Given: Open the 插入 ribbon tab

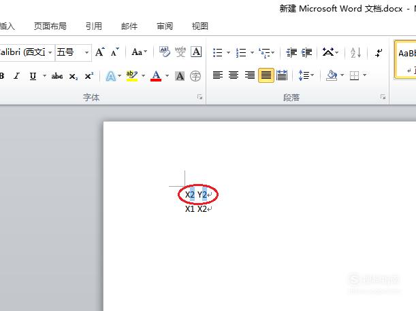Looking at the screenshot, I should point(7,26).
